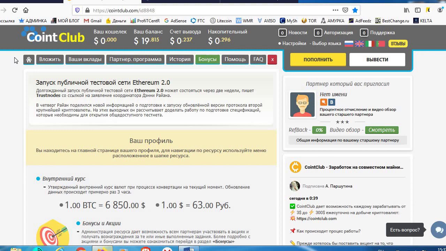Save page to Pocket icon
The width and height of the screenshot is (446, 251).
tap(345, 10)
